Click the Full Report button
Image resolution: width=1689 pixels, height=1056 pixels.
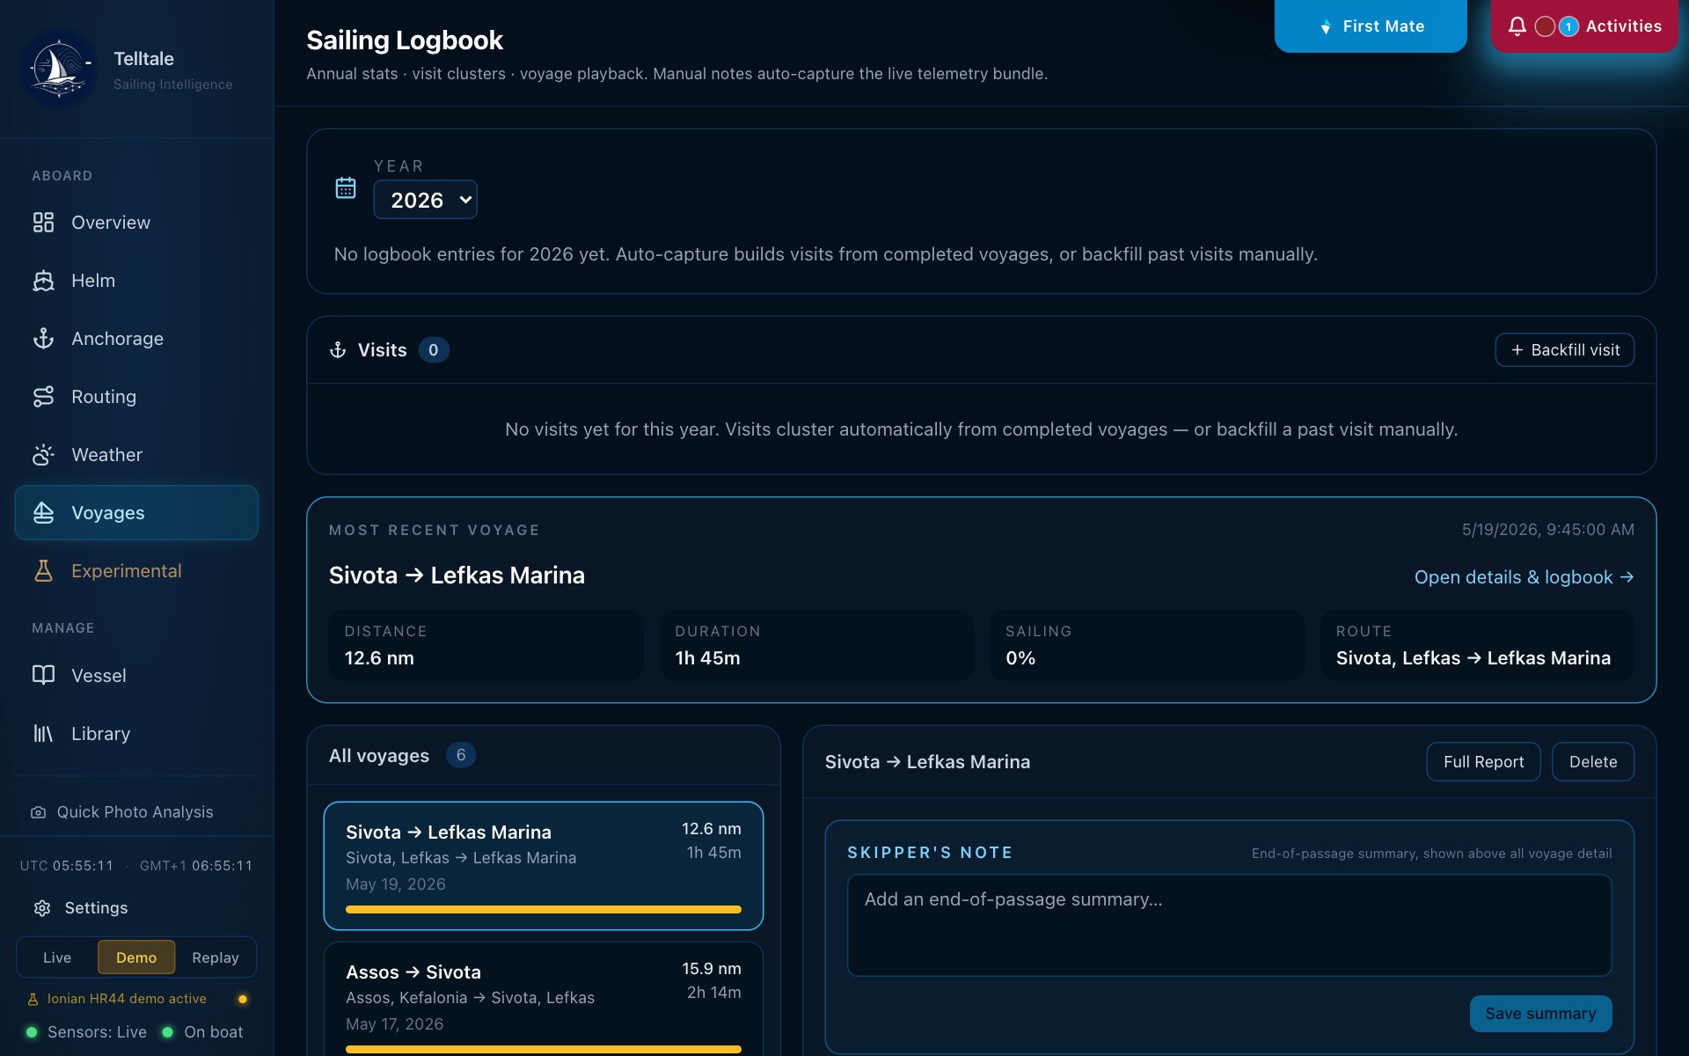tap(1483, 762)
